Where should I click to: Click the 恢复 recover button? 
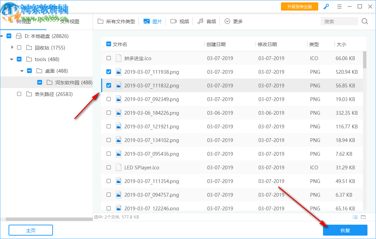pos(345,230)
